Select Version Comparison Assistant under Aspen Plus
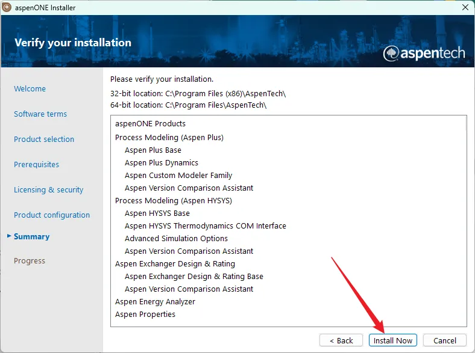Screen dimensions: 475x353 pyautogui.click(x=189, y=188)
